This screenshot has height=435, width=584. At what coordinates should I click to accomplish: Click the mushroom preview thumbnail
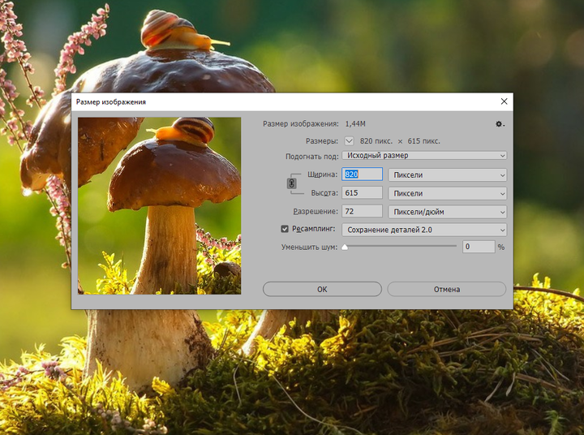(x=160, y=206)
